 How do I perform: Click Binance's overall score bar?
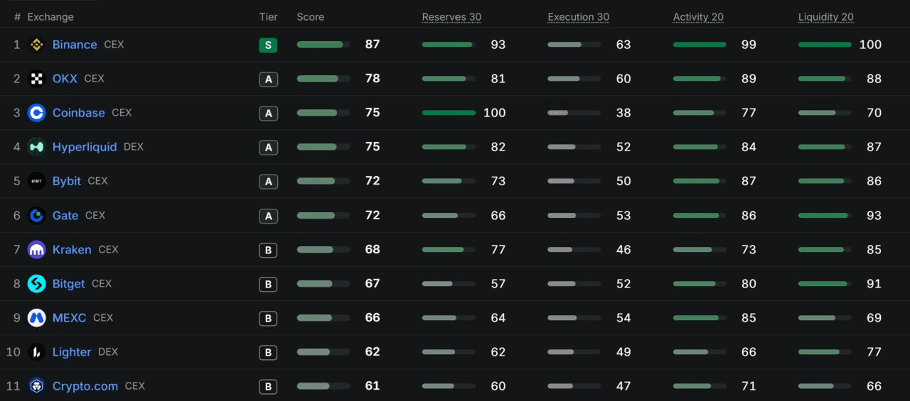click(323, 45)
